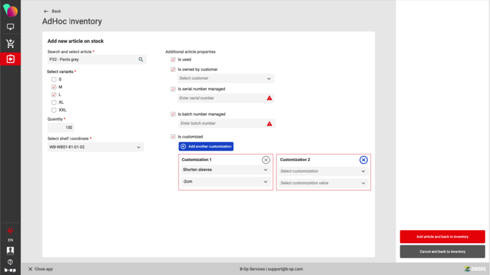This screenshot has height=275, width=490.
Task: Click the Zugseil logo in the footer
Action: (x=475, y=269)
